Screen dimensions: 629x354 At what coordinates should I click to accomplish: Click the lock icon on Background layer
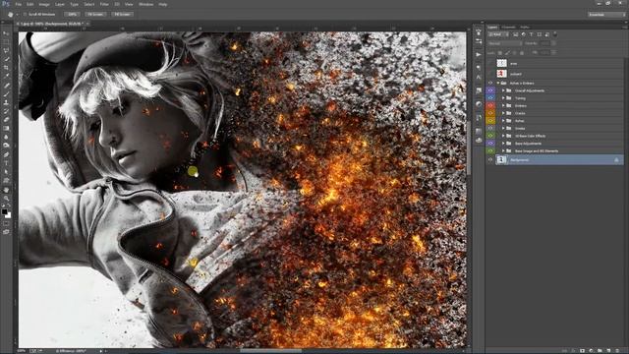click(x=616, y=159)
